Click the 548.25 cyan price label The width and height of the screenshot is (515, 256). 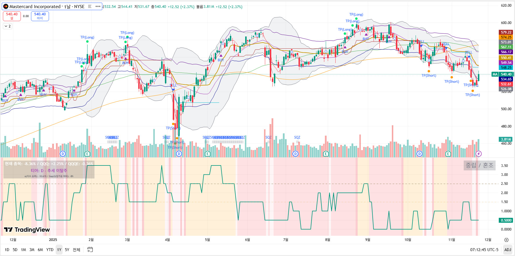[x=506, y=68]
